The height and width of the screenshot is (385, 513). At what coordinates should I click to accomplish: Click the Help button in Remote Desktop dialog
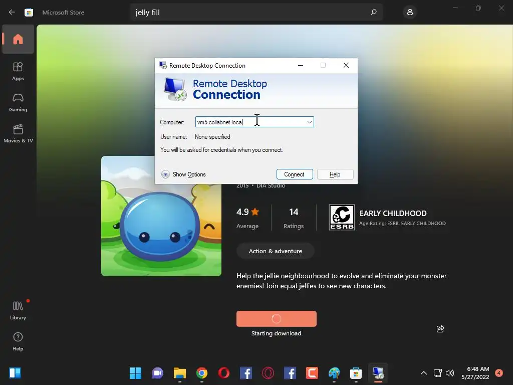coord(335,174)
